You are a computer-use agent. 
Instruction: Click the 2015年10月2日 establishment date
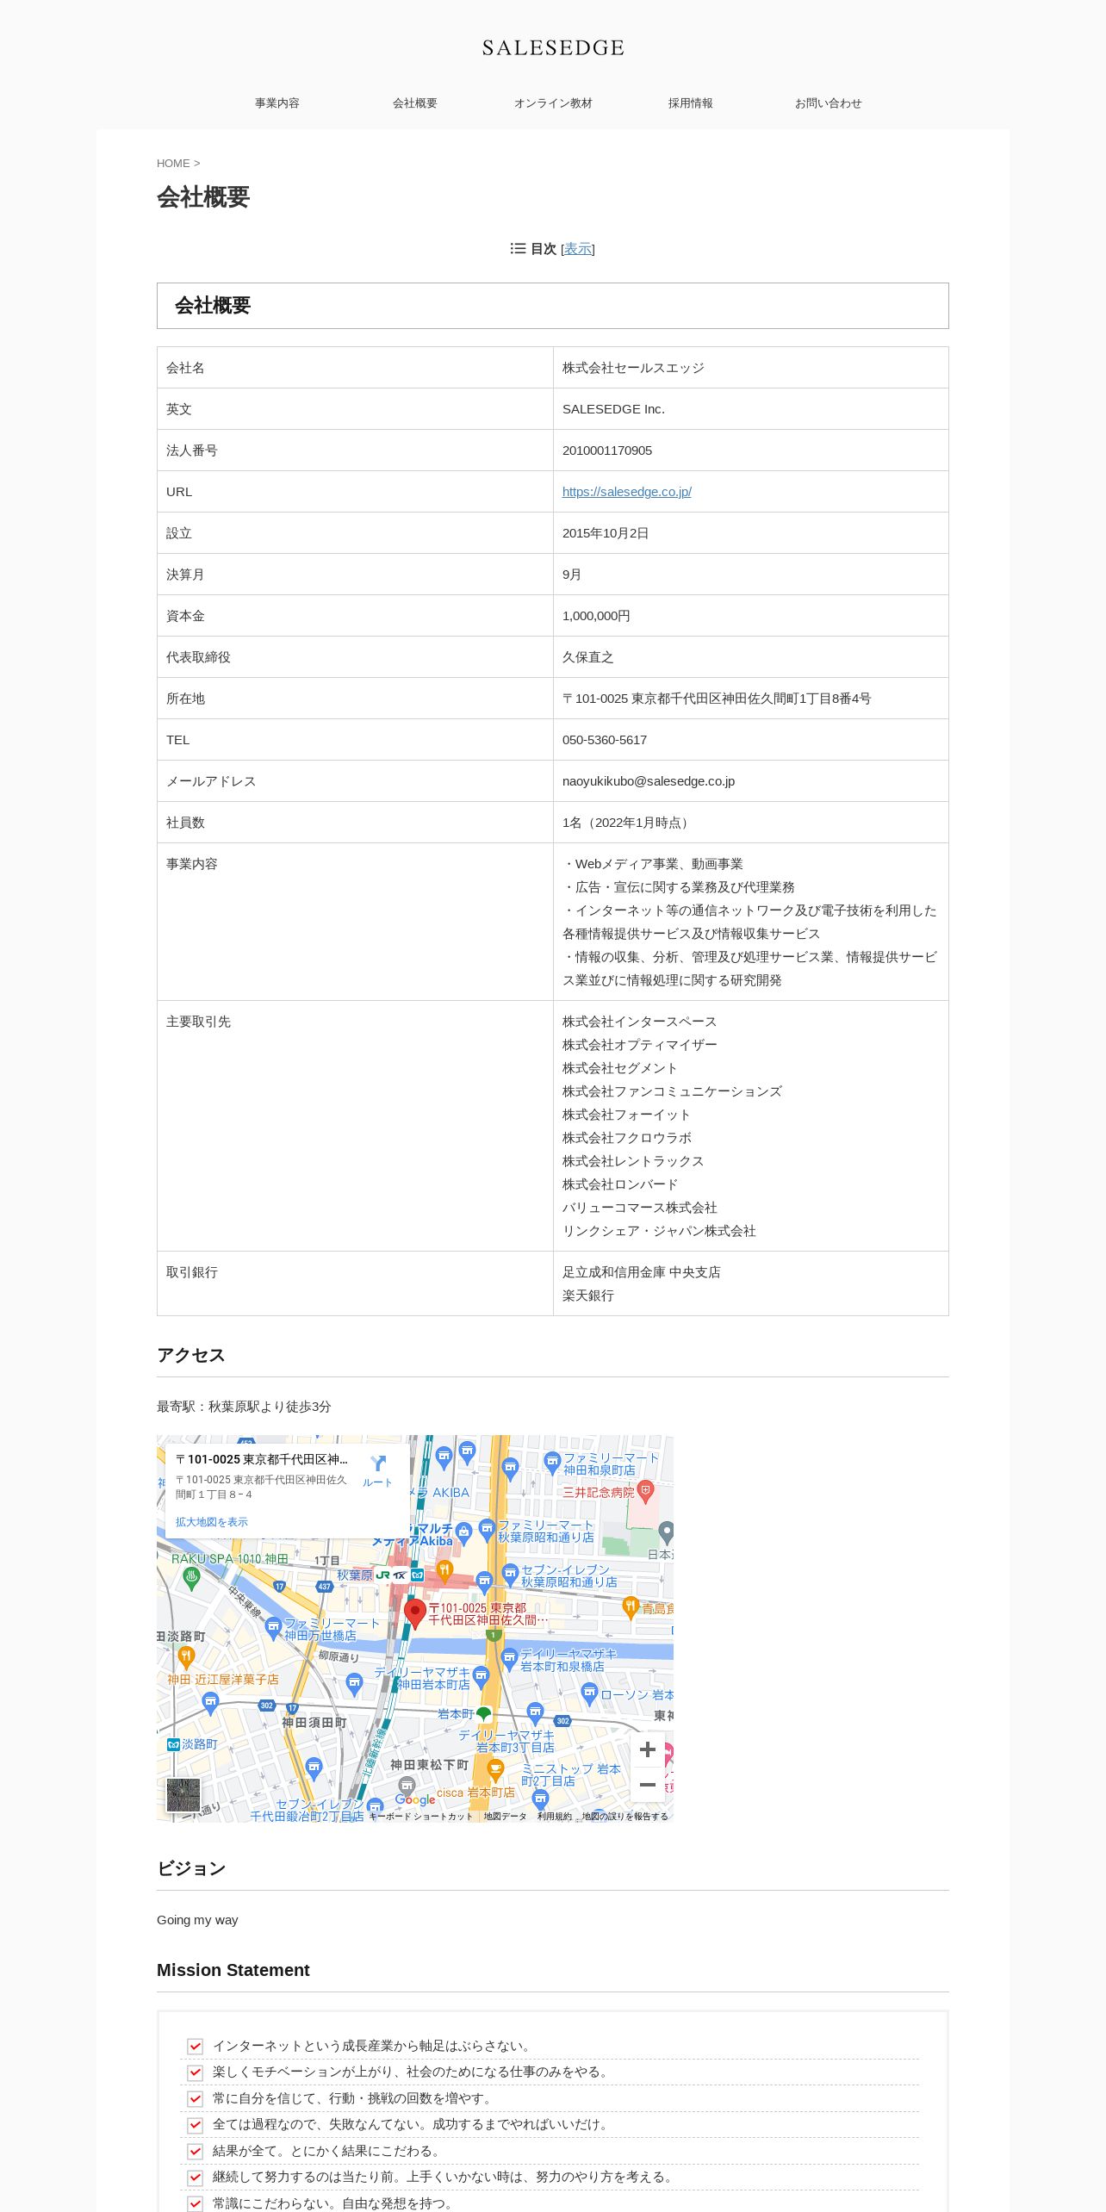(606, 533)
